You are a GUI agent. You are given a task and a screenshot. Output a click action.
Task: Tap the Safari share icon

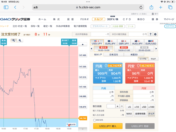coord(152,7)
